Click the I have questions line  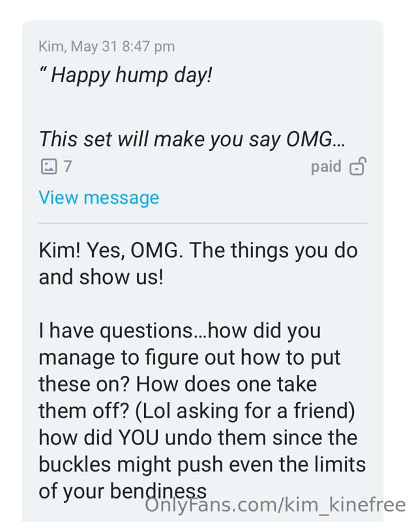tap(180, 331)
